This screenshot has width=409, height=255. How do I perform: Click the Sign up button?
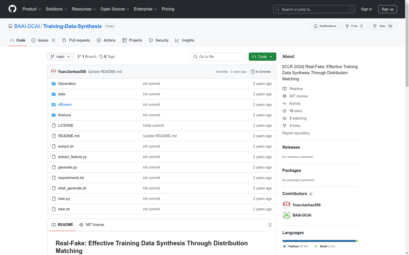[x=388, y=9]
